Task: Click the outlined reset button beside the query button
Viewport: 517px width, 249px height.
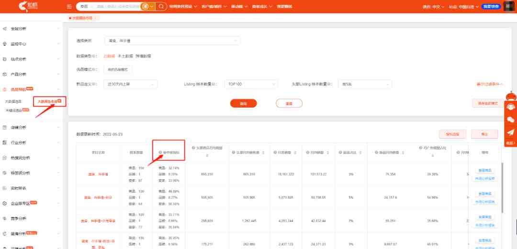Action: tap(289, 103)
